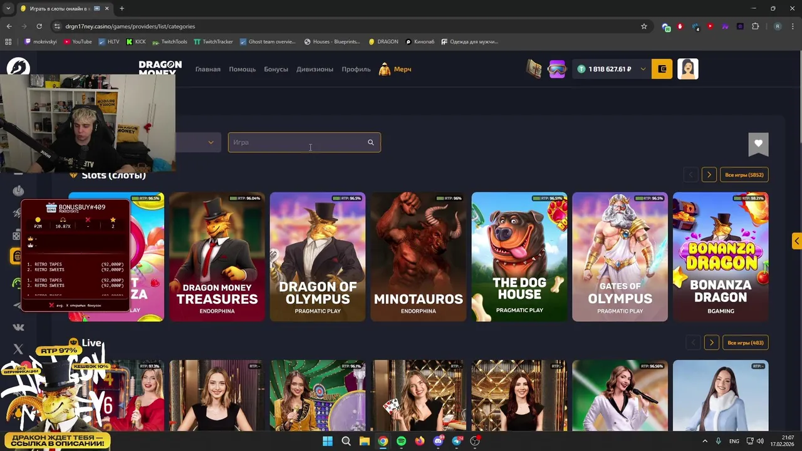The width and height of the screenshot is (802, 451).
Task: Open Все игры (5852) slots list
Action: (x=744, y=175)
